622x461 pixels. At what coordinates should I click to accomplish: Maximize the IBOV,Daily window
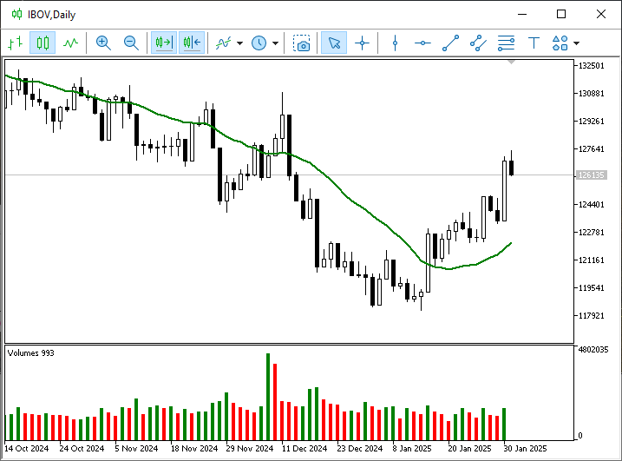(561, 14)
